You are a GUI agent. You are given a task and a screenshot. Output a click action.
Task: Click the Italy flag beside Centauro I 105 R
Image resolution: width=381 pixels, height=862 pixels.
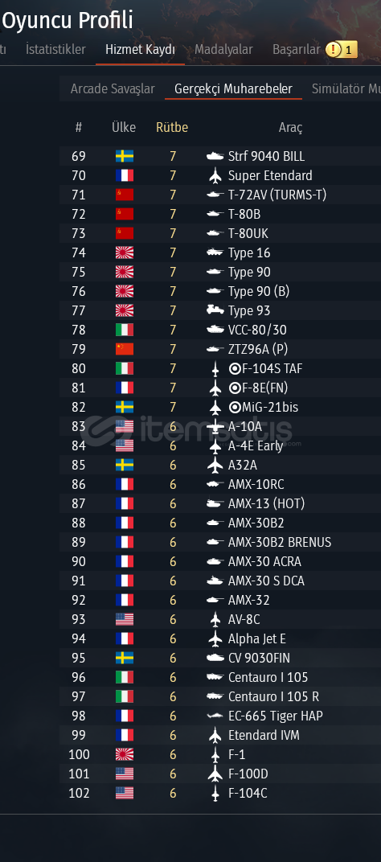[x=125, y=696]
